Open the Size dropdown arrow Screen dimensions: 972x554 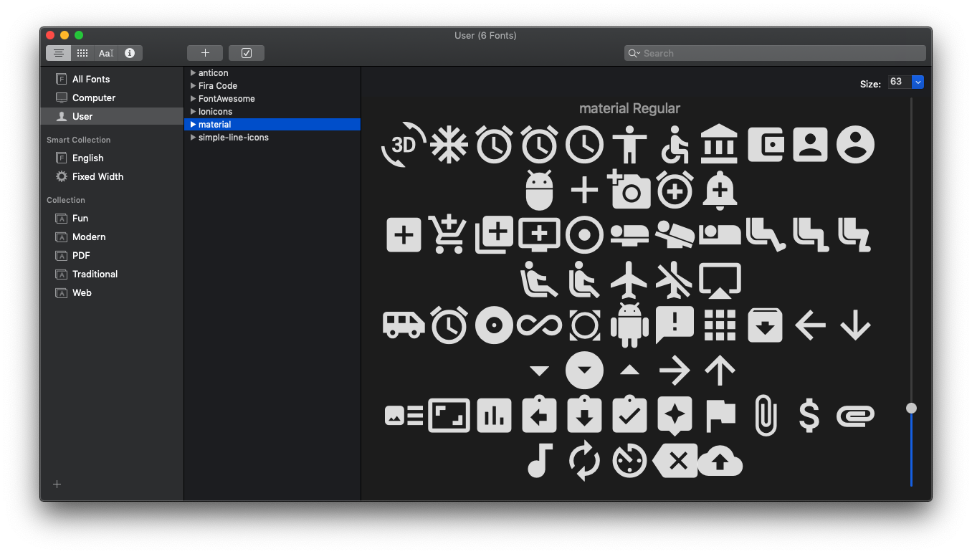click(918, 82)
